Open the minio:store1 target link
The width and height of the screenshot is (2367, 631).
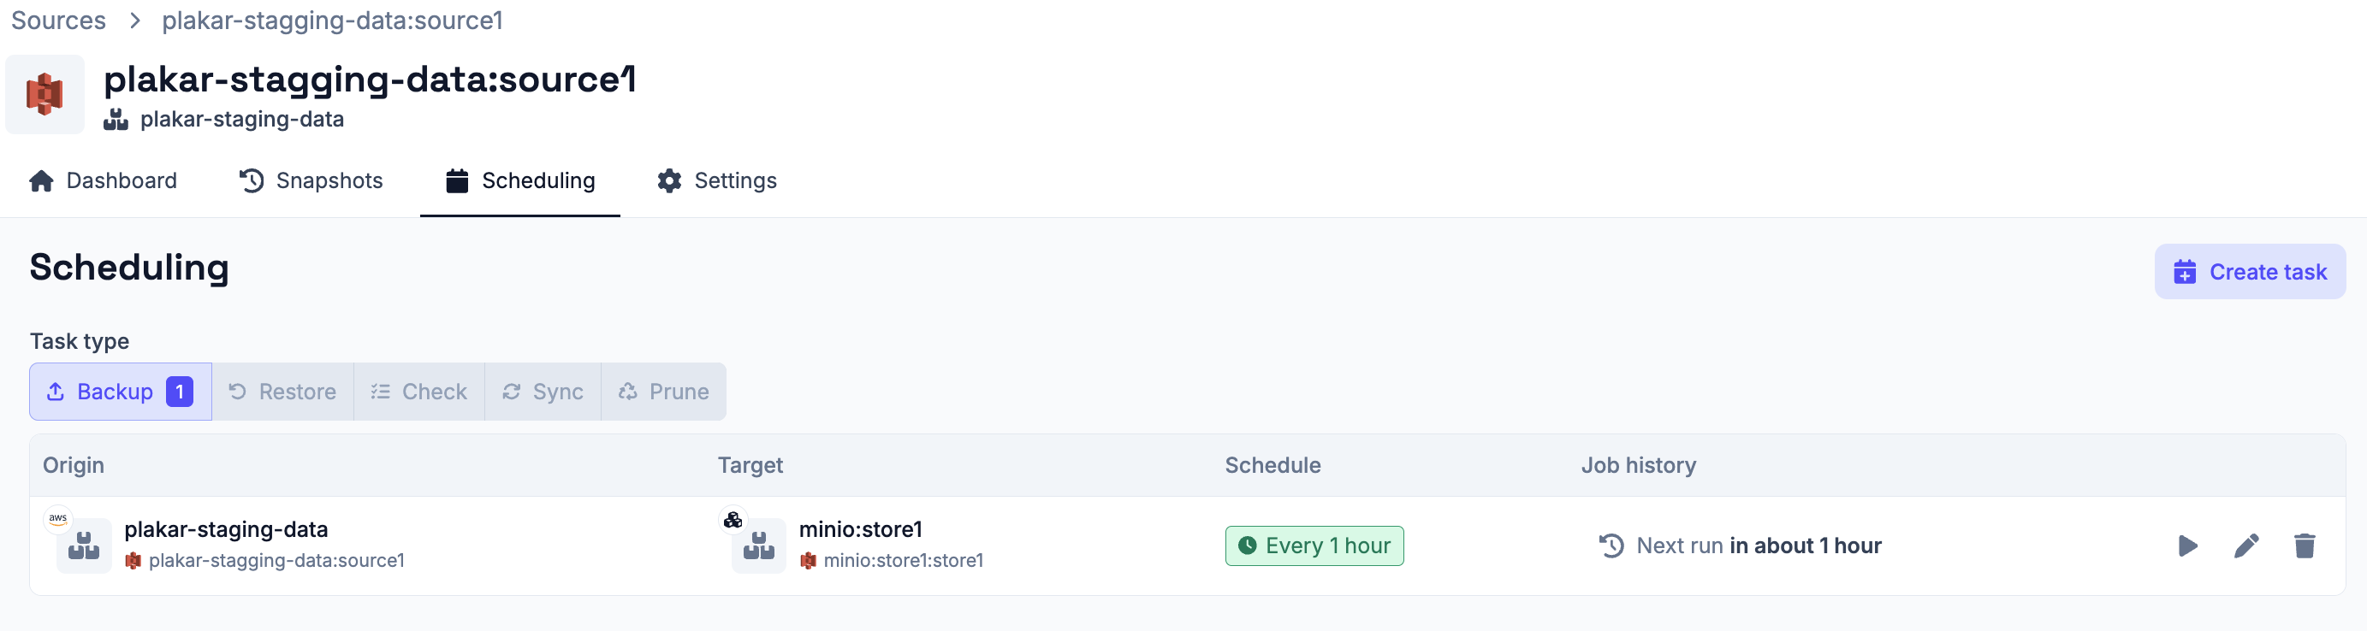click(860, 529)
